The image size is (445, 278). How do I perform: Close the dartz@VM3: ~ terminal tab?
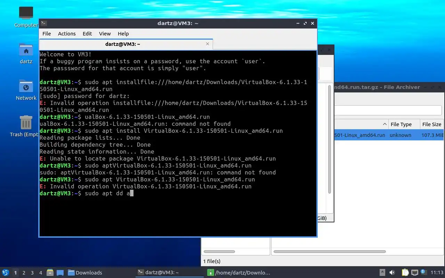pos(208,44)
